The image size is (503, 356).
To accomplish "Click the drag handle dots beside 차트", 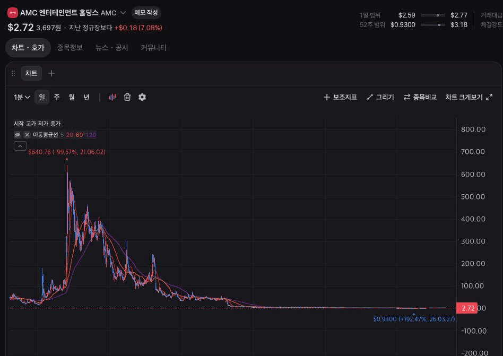I will pos(13,73).
